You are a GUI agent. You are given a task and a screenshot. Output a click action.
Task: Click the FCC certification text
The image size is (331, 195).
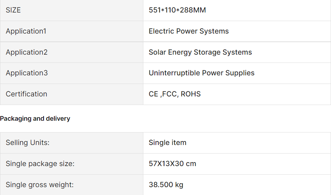169,94
